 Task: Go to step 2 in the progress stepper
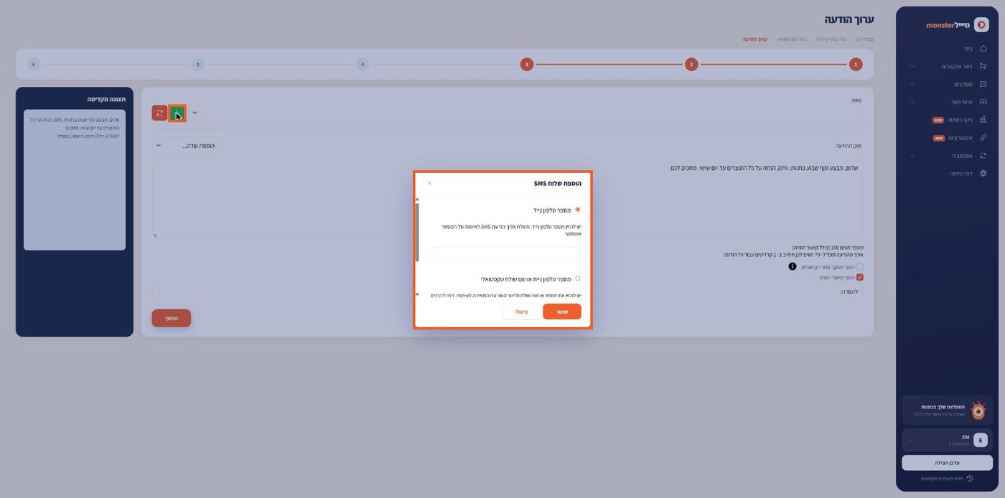tap(691, 65)
